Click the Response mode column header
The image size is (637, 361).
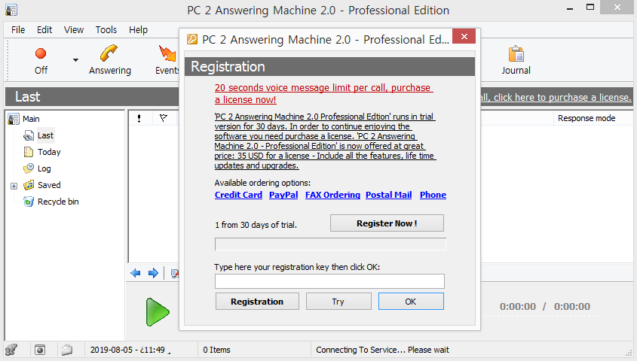pos(586,118)
